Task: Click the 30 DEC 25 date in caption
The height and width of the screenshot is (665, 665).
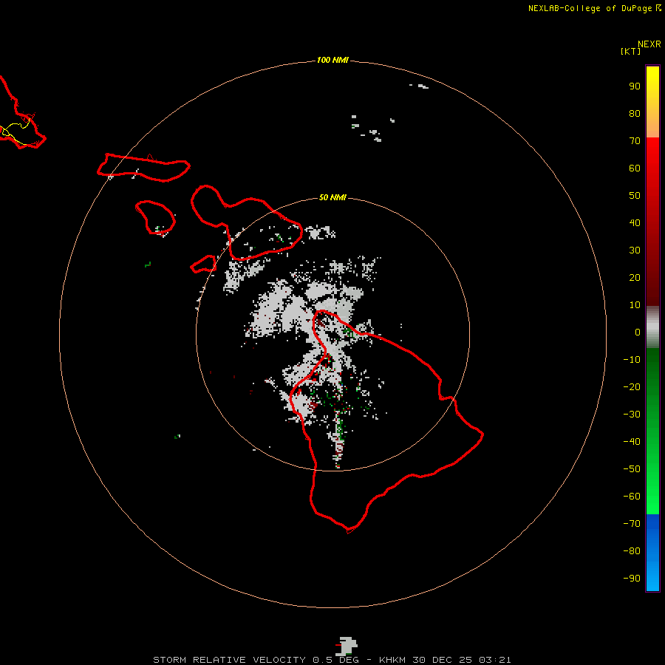Action: coord(442,660)
